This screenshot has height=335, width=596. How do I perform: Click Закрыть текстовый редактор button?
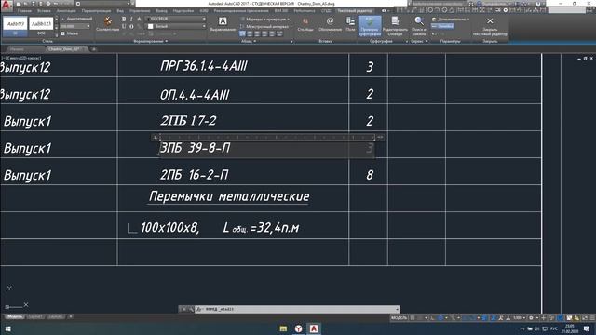tap(490, 26)
